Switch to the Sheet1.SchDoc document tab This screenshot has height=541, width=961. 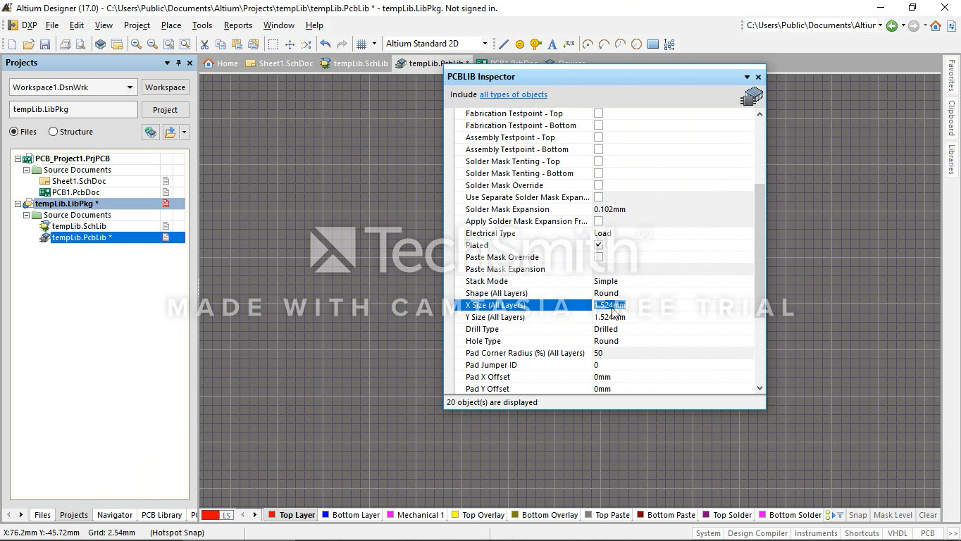pos(280,63)
